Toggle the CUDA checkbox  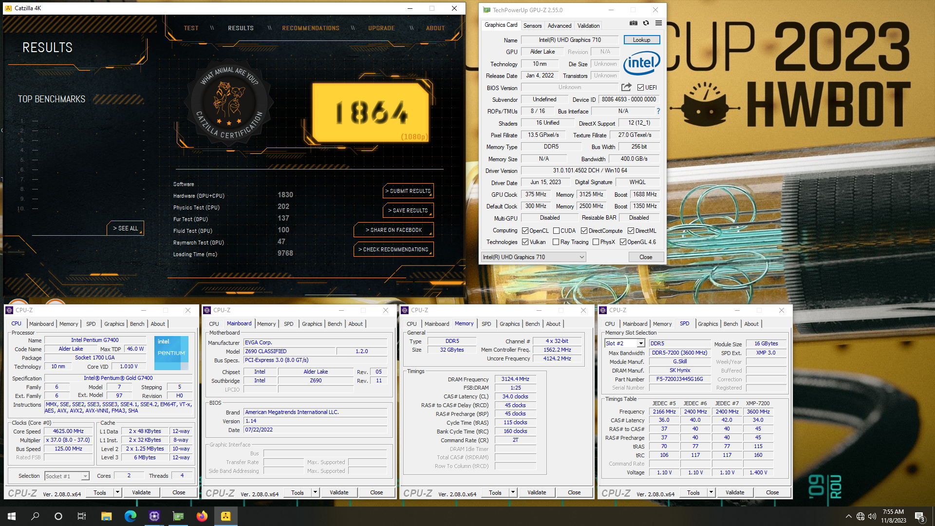[556, 231]
